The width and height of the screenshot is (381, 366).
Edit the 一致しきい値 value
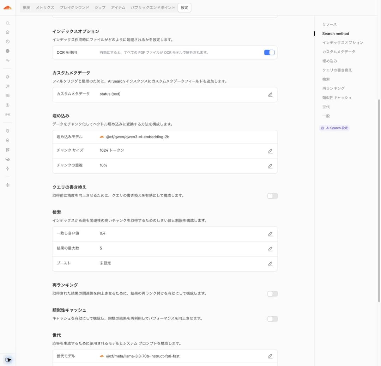(270, 234)
